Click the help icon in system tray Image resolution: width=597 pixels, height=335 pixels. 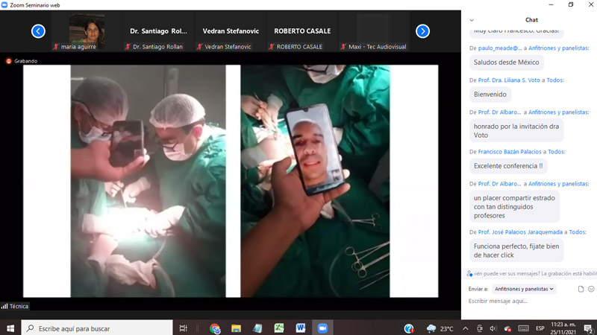[x=409, y=328]
